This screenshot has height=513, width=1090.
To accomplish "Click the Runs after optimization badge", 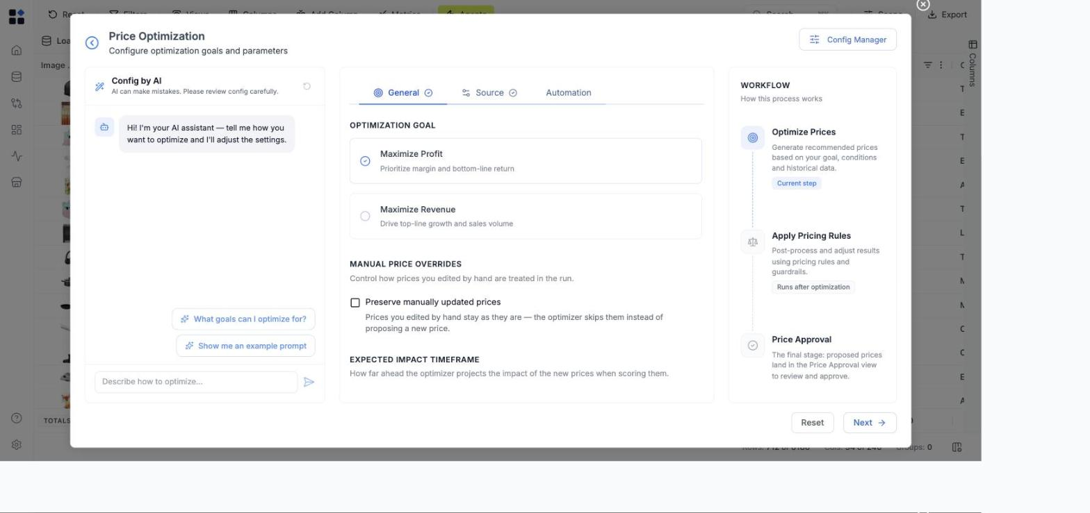I will pyautogui.click(x=813, y=287).
